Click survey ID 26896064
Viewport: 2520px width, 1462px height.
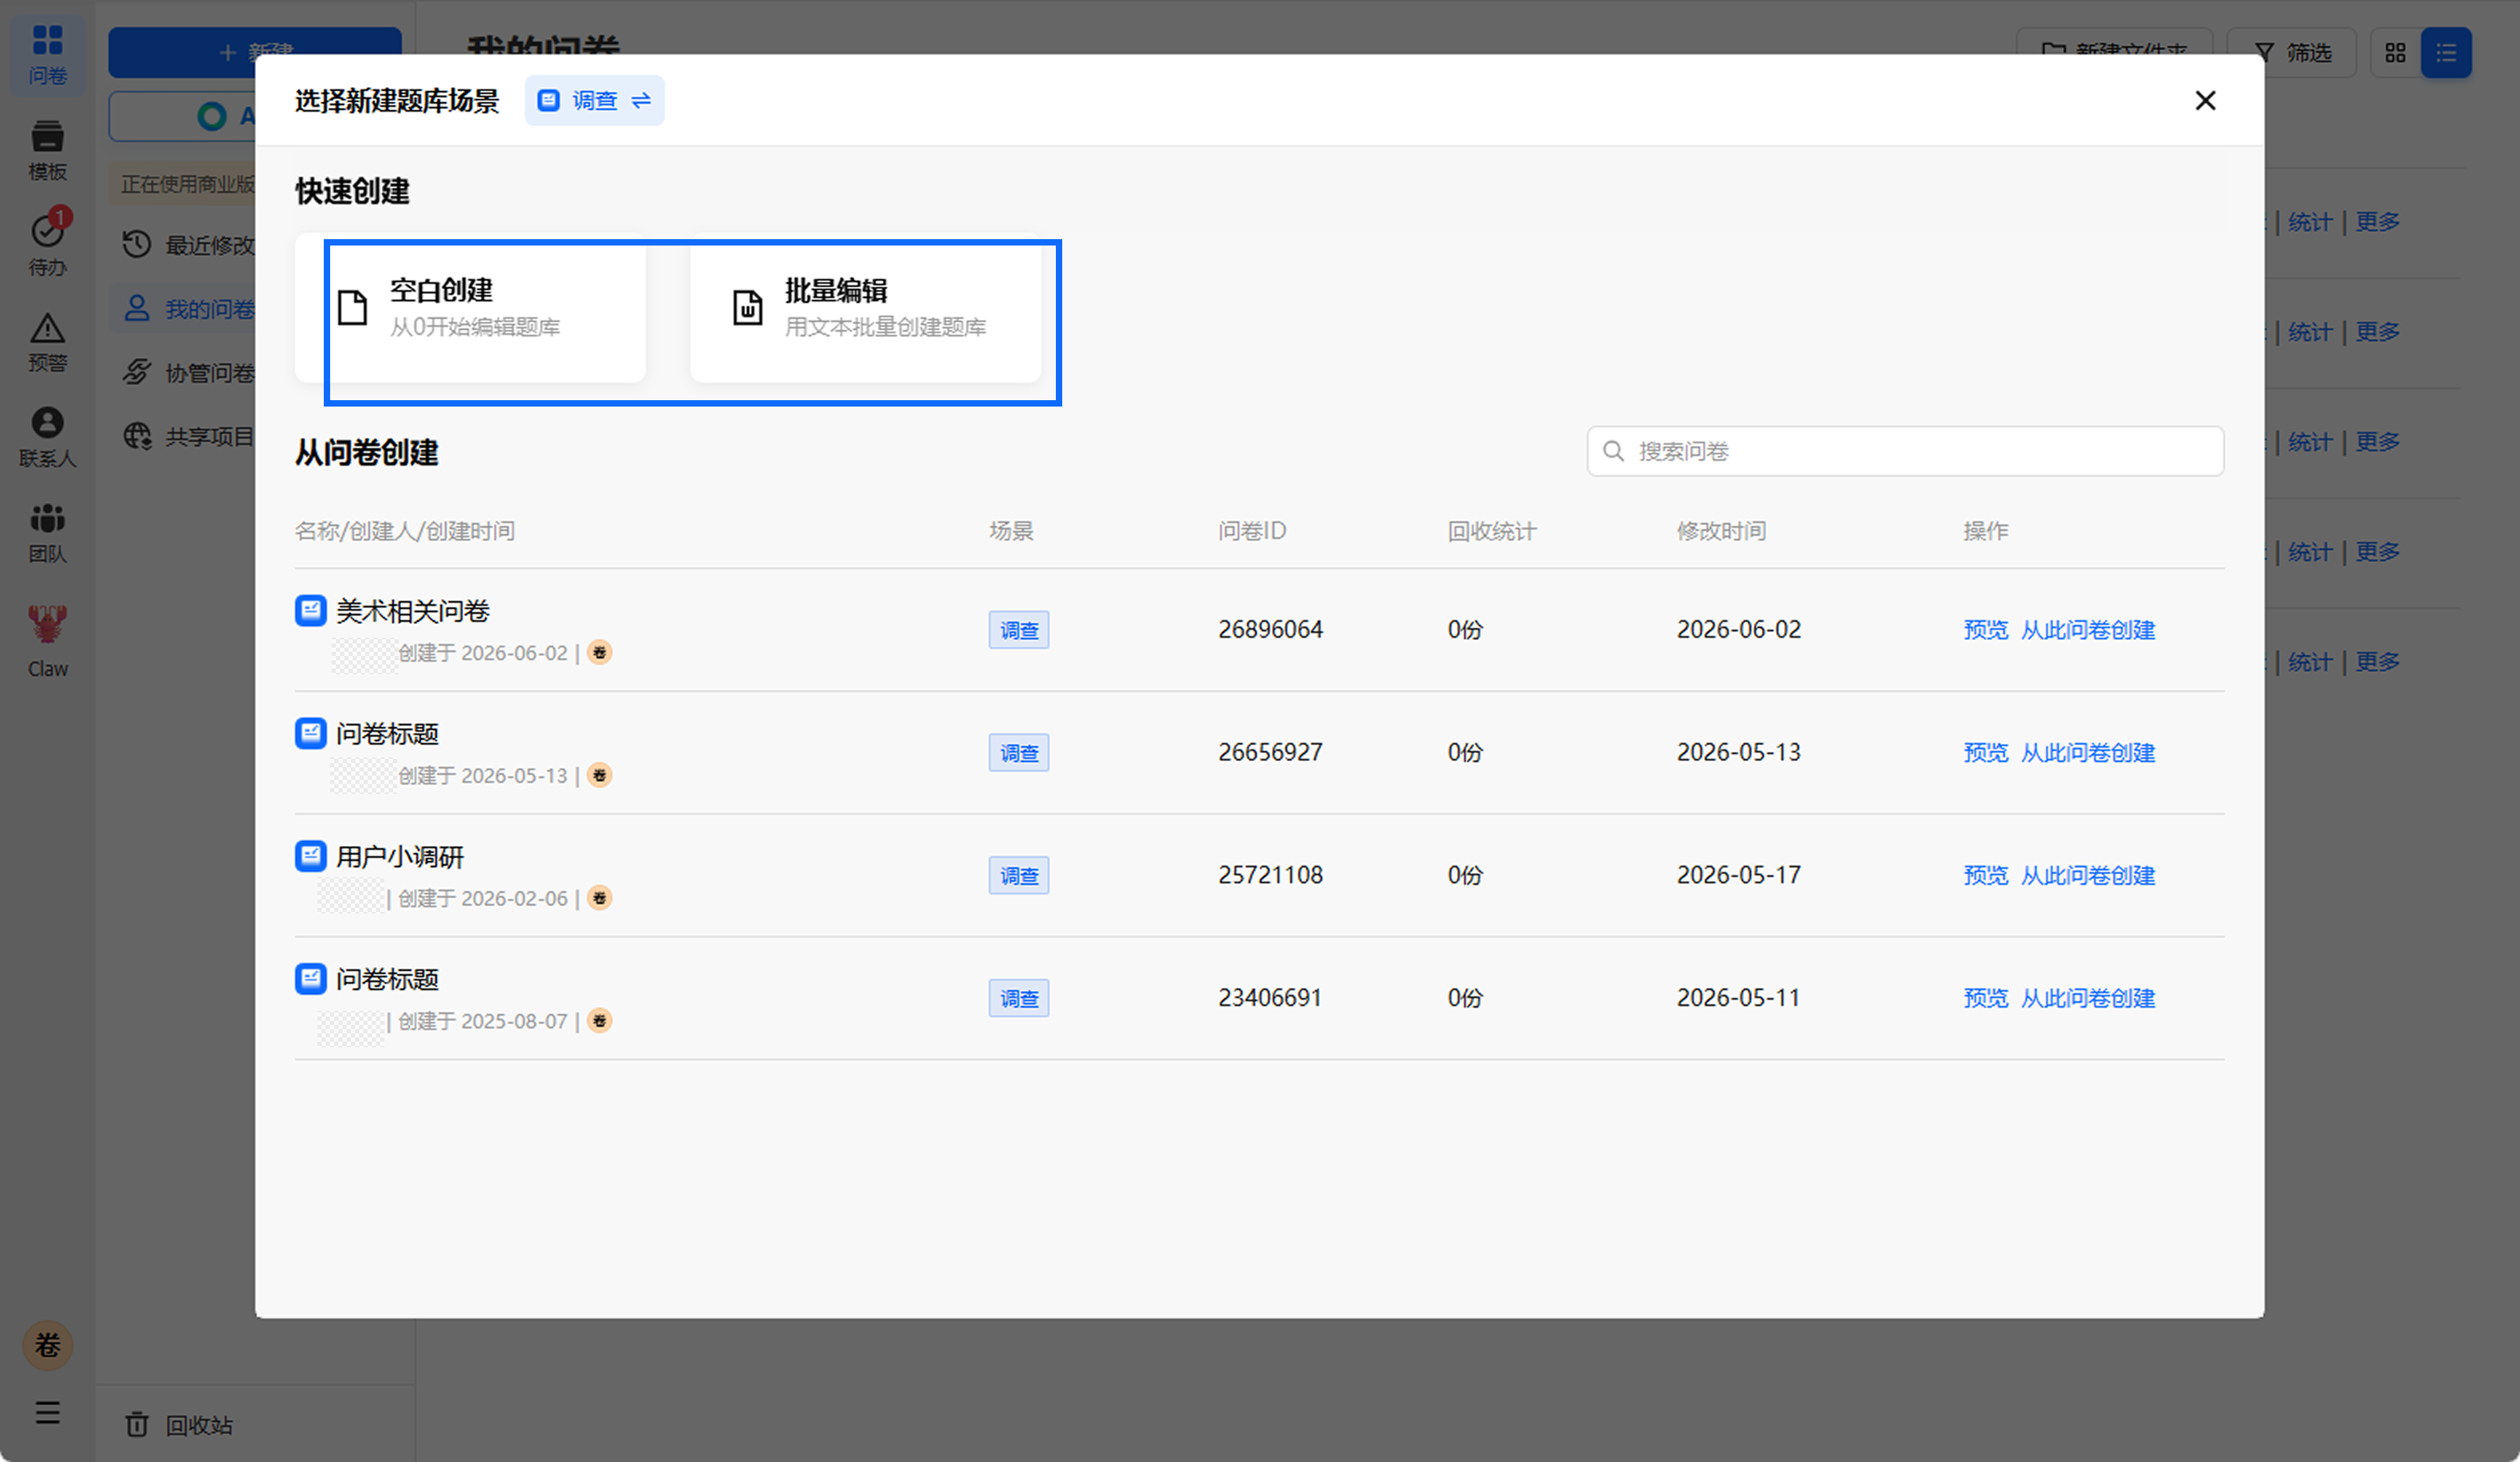click(x=1270, y=630)
